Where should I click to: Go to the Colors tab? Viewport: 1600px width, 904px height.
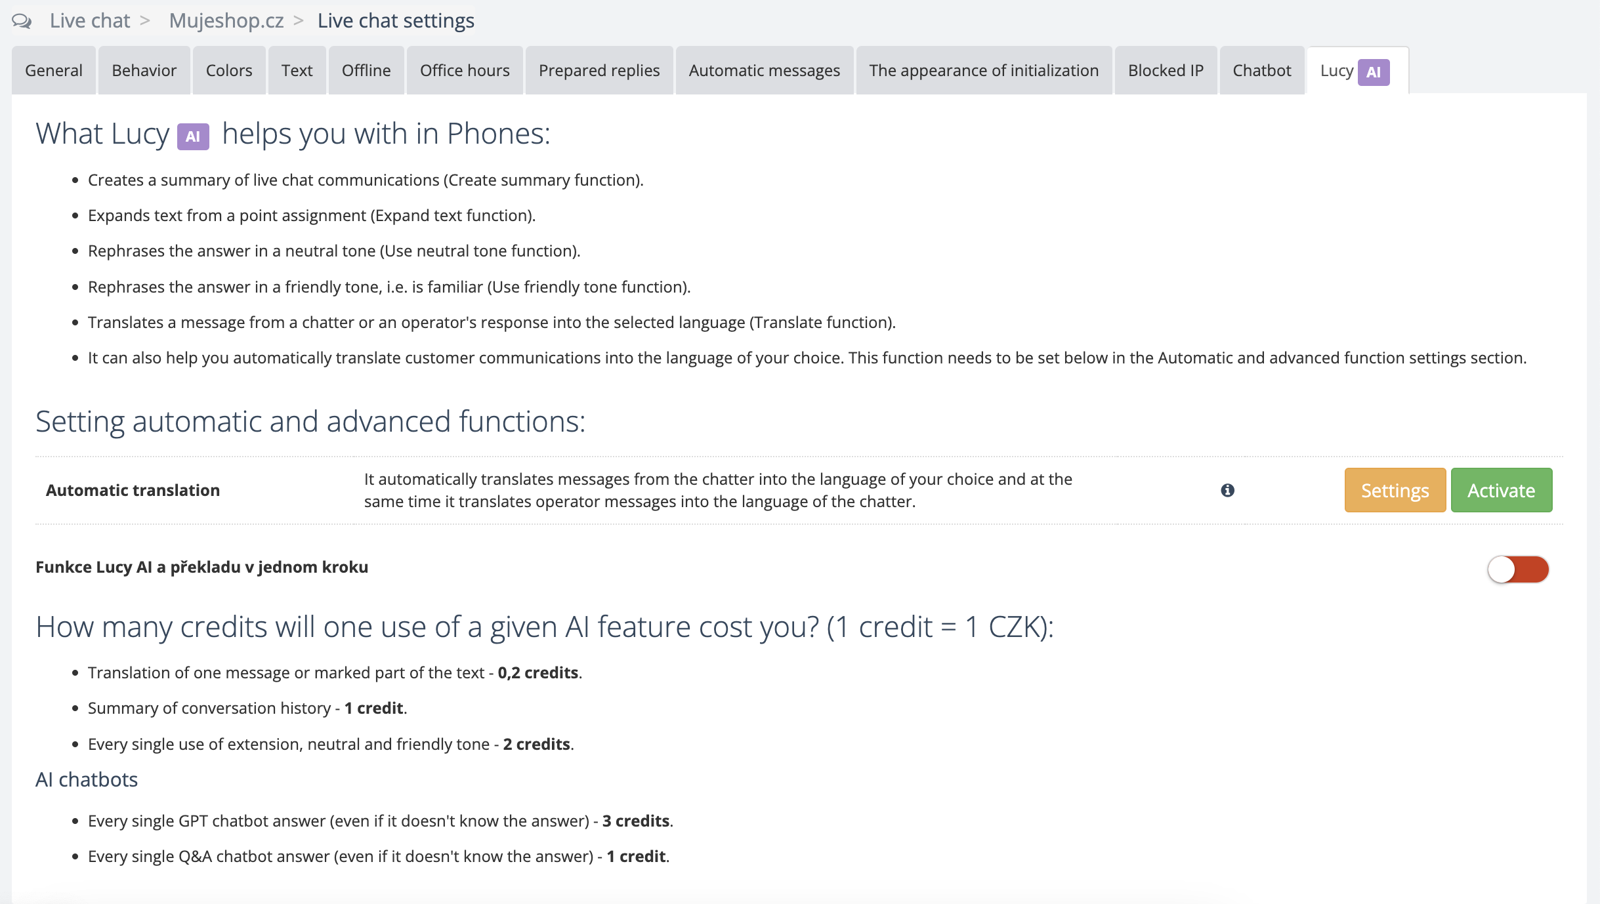229,71
